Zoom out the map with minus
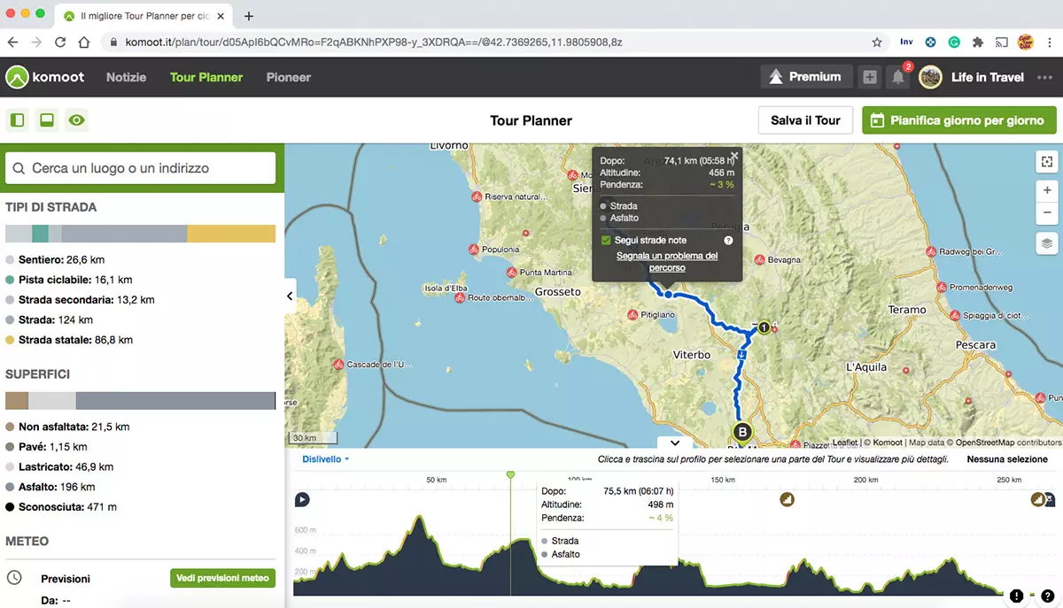Screen dimensions: 1063x608 (x=1048, y=213)
